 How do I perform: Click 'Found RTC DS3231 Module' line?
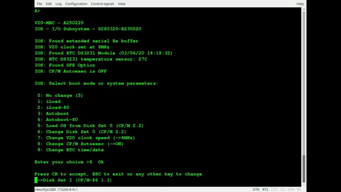tap(103, 53)
